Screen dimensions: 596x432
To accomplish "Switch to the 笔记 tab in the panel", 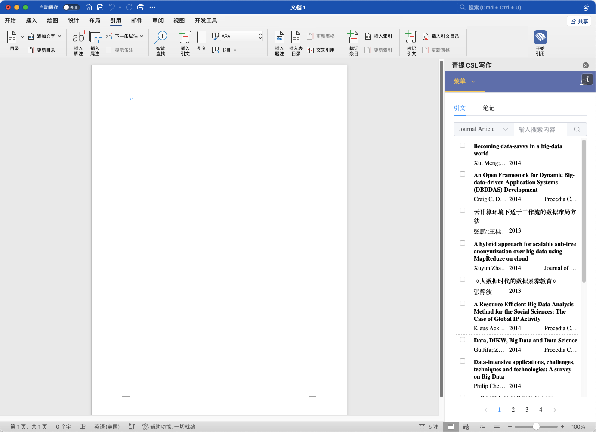I will pos(488,108).
